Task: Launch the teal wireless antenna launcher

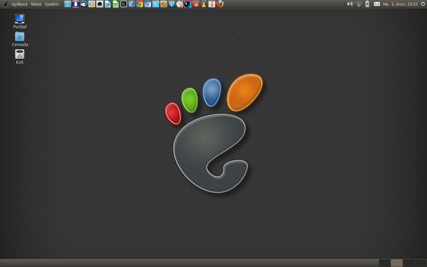Action: [68, 4]
